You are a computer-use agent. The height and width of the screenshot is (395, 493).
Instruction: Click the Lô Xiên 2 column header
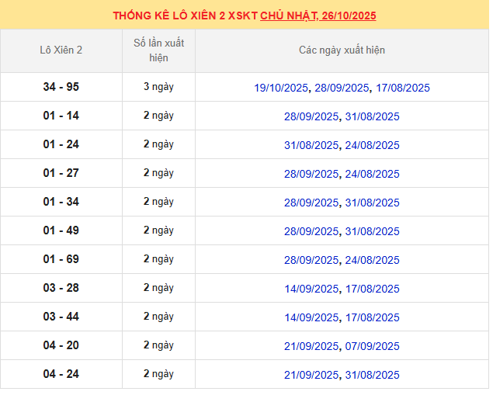pos(61,50)
